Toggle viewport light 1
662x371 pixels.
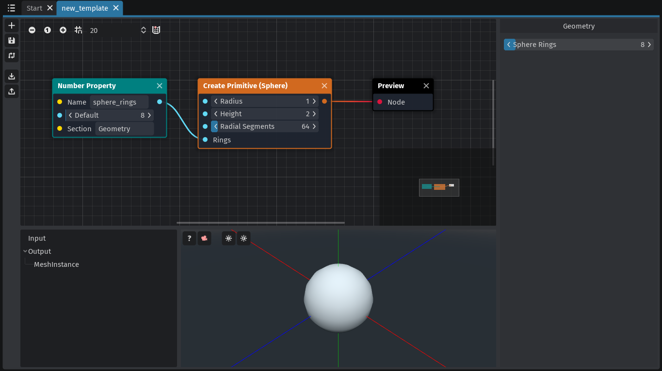point(228,238)
